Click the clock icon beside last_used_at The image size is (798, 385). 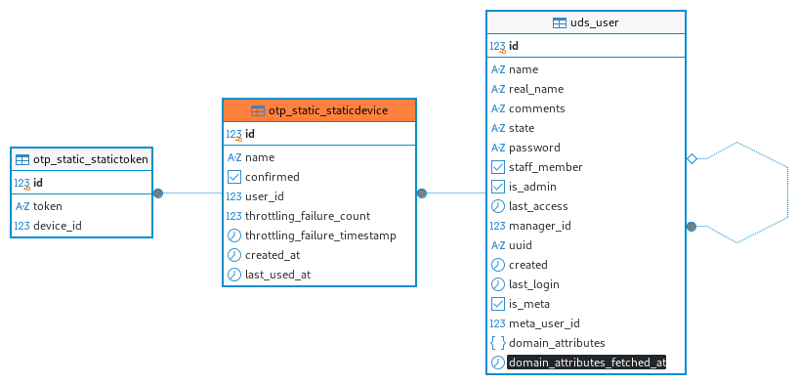[234, 275]
